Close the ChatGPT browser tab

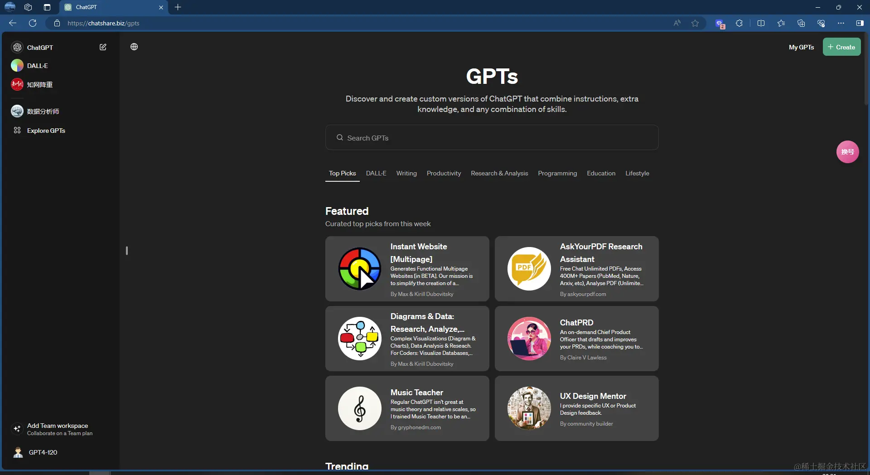161,7
